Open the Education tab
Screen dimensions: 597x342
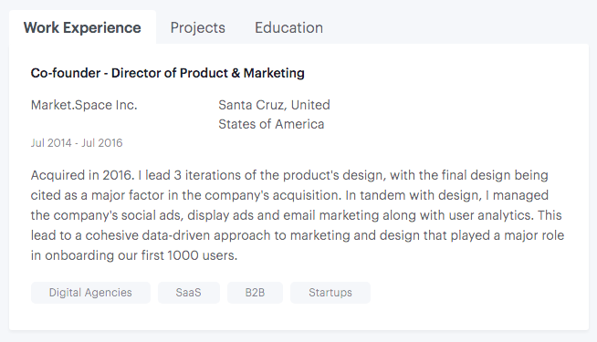[x=288, y=27]
